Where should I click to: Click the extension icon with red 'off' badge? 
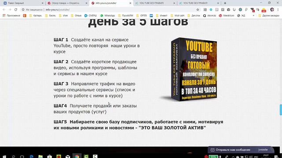click(264, 10)
